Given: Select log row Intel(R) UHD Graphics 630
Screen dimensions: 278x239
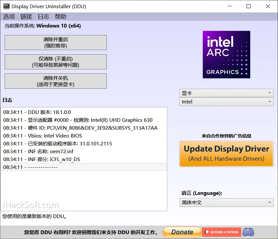Looking at the screenshot, I should 84,120.
